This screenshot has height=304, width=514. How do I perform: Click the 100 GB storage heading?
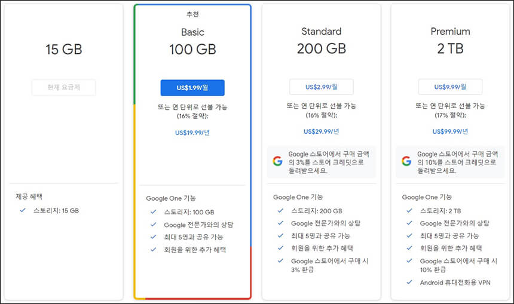pos(192,50)
